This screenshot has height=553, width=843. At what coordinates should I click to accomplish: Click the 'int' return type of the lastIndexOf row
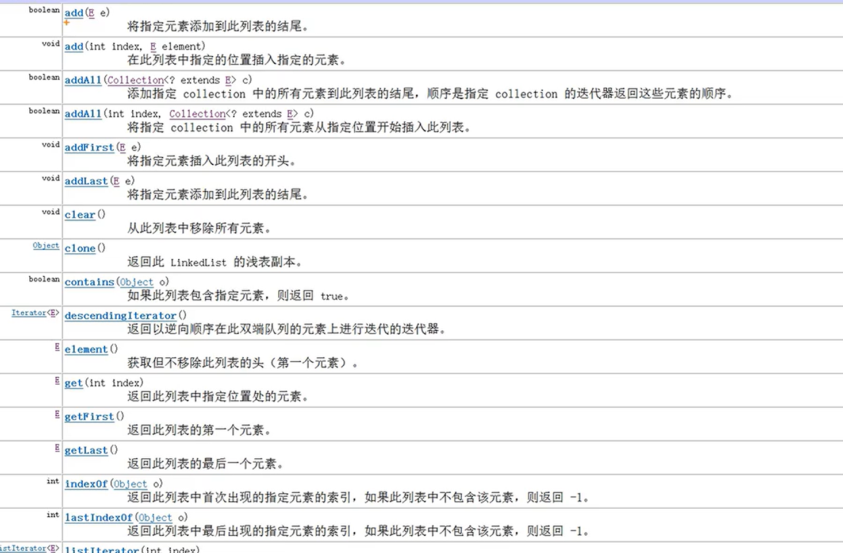click(x=53, y=515)
